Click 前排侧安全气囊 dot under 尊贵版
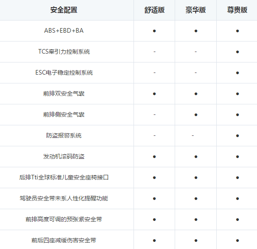 pyautogui.click(x=237, y=115)
